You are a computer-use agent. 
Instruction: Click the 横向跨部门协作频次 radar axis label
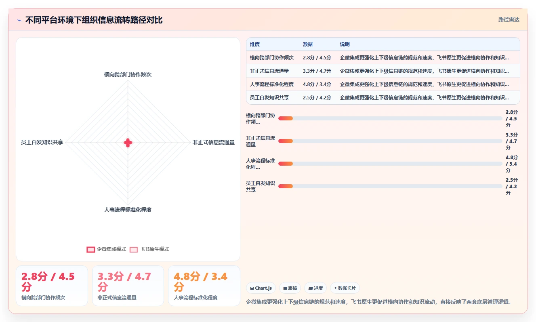coord(128,74)
